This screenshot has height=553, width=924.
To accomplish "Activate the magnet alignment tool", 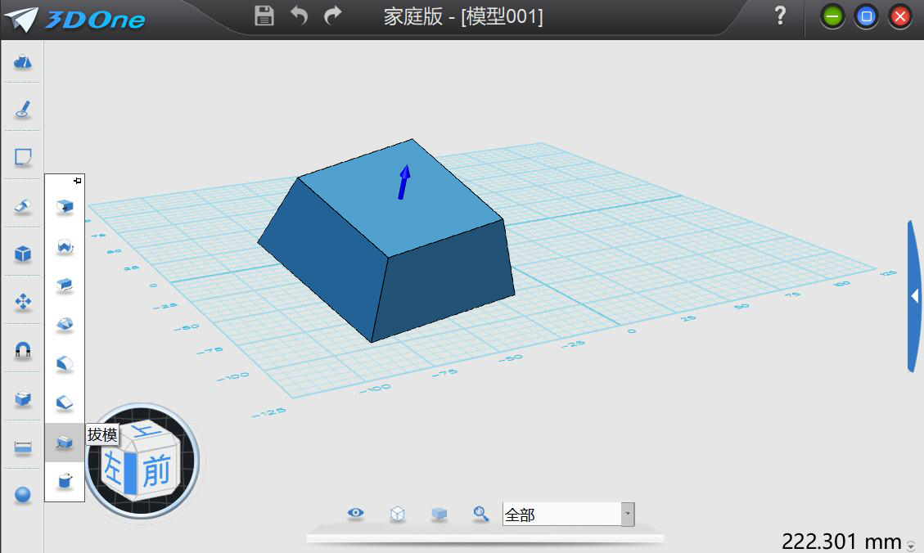I will point(21,349).
